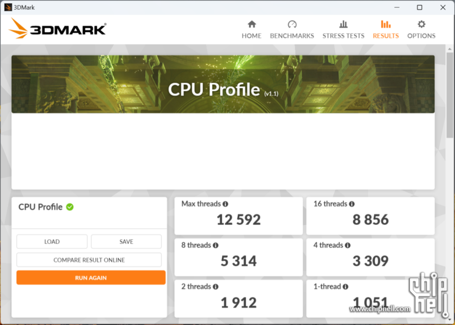Maximize the 3DMark window
Screen dimensions: 455x325
point(420,7)
